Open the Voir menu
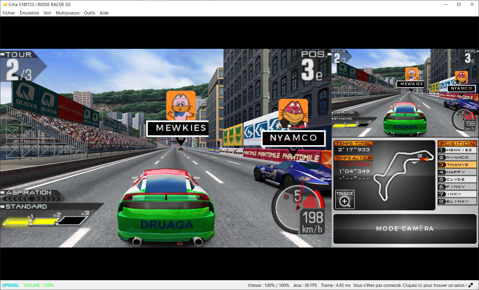Screen dimensions: 479x290 point(47,13)
